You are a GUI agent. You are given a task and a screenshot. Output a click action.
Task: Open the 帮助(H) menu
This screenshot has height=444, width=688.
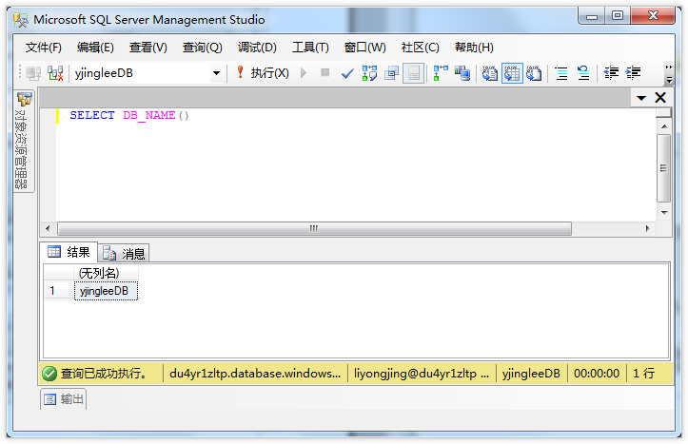coord(474,48)
